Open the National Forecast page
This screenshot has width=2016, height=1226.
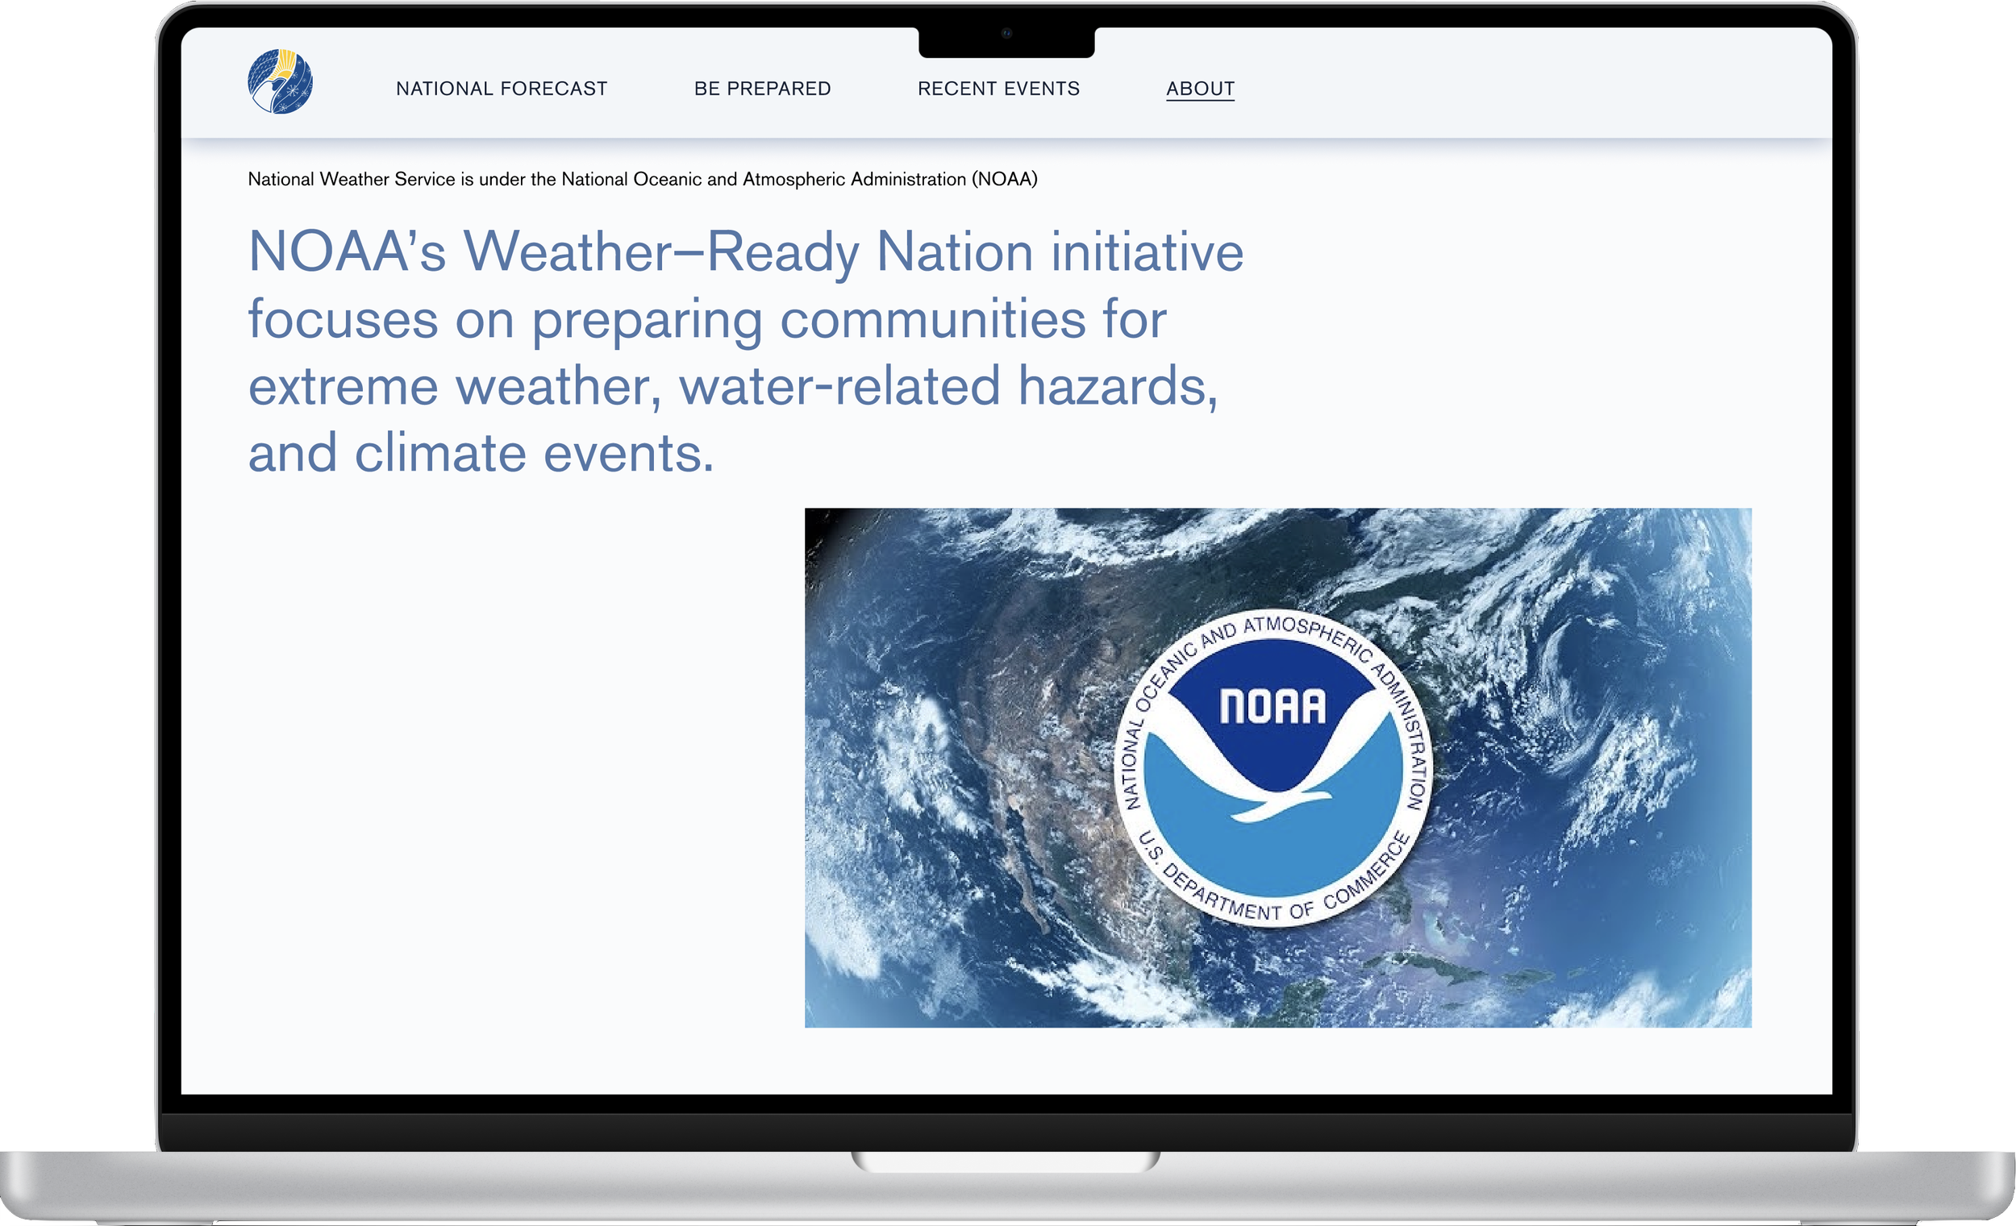click(502, 89)
